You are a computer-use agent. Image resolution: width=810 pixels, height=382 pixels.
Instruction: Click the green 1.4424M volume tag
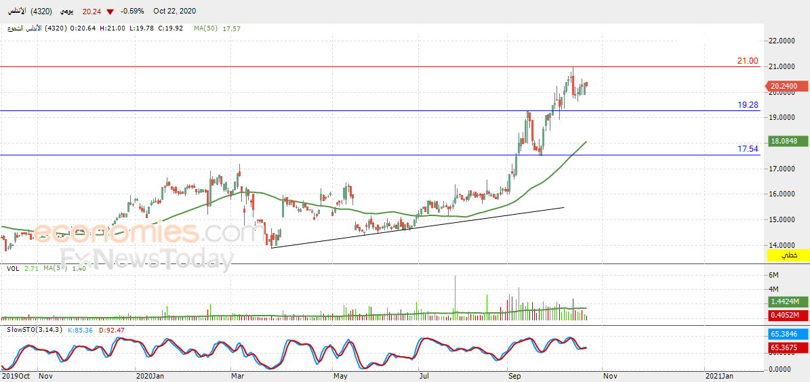tap(787, 301)
